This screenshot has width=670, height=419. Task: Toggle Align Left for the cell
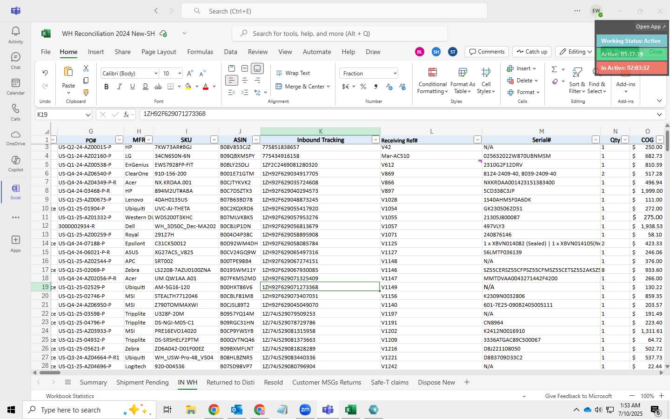(232, 81)
